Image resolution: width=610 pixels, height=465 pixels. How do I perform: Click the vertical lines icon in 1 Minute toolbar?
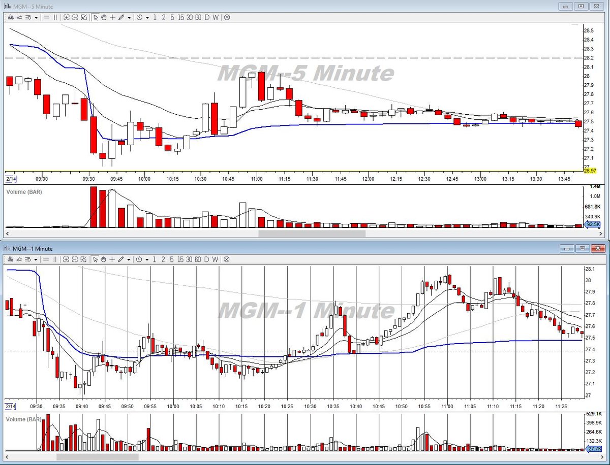pyautogui.click(x=55, y=259)
